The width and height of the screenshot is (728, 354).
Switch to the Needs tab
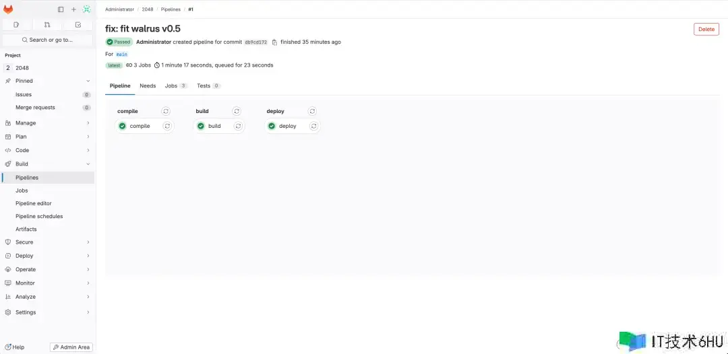(148, 86)
